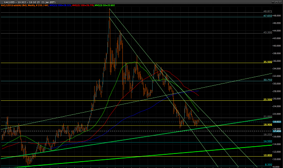Click the 16.250 horizontal level label
The height and width of the screenshot is (168, 283).
click(268, 134)
